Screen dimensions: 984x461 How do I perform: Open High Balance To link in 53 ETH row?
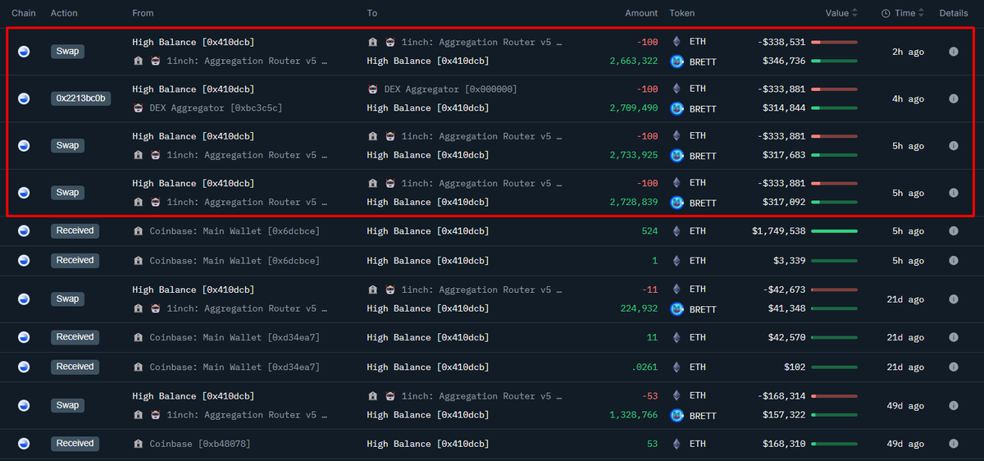[428, 444]
